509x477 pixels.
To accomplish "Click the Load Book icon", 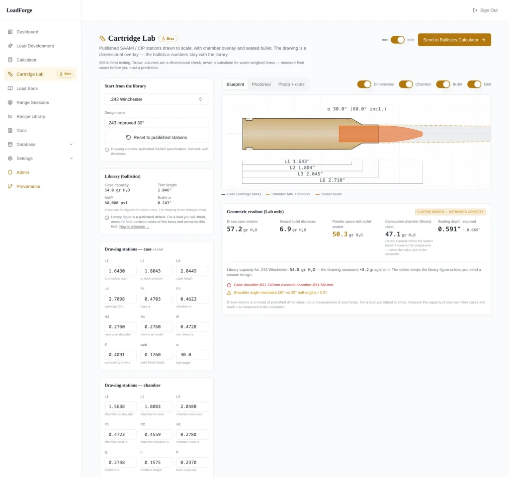I will click(10, 88).
